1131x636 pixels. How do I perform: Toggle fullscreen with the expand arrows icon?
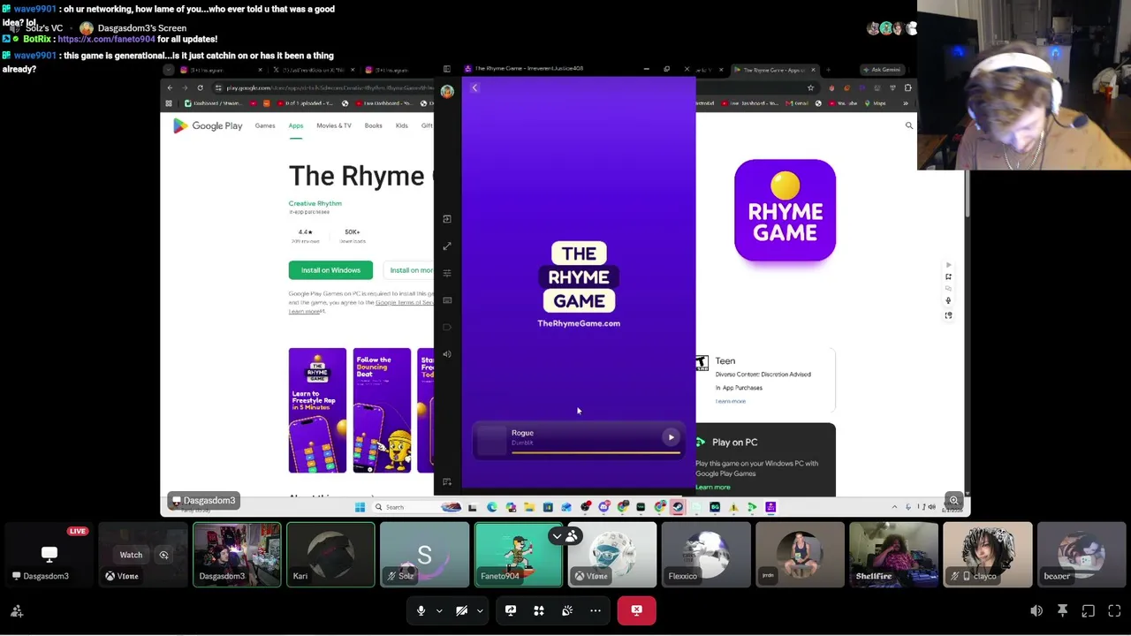(x=447, y=246)
